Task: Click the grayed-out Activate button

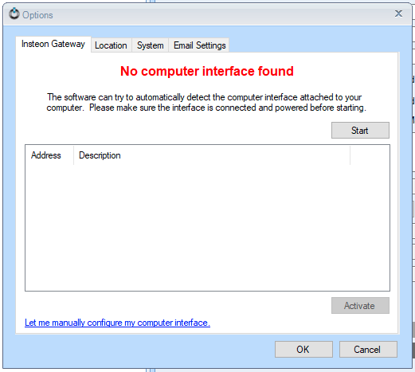Action: [x=360, y=306]
